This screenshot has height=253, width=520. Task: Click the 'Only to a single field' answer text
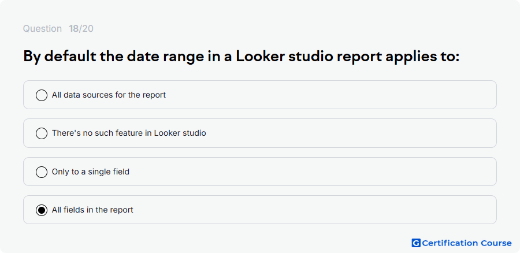(91, 172)
